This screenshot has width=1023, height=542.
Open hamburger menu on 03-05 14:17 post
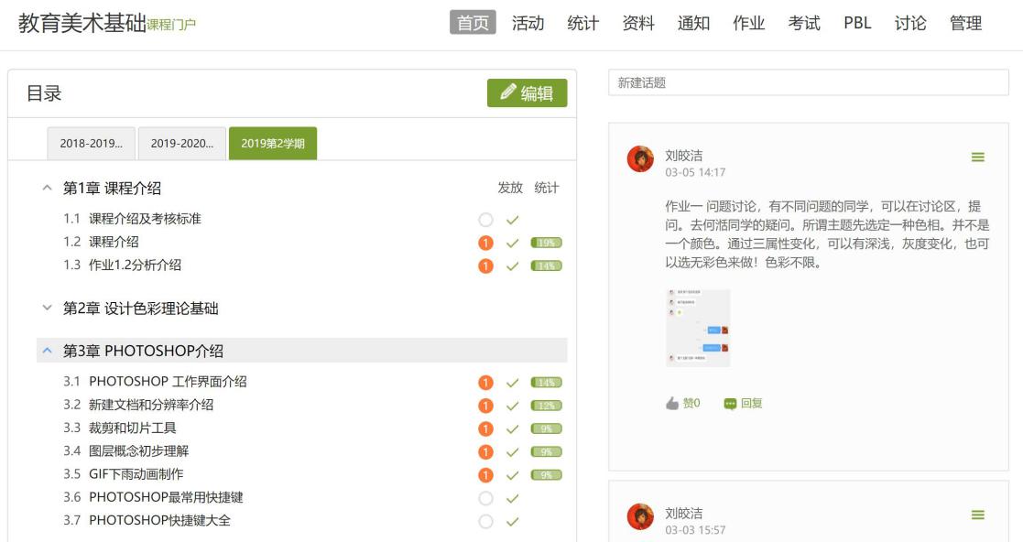click(x=977, y=157)
